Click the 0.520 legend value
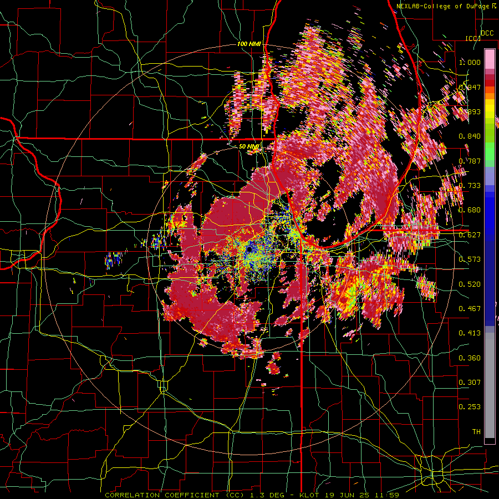499x499 pixels. 470,284
